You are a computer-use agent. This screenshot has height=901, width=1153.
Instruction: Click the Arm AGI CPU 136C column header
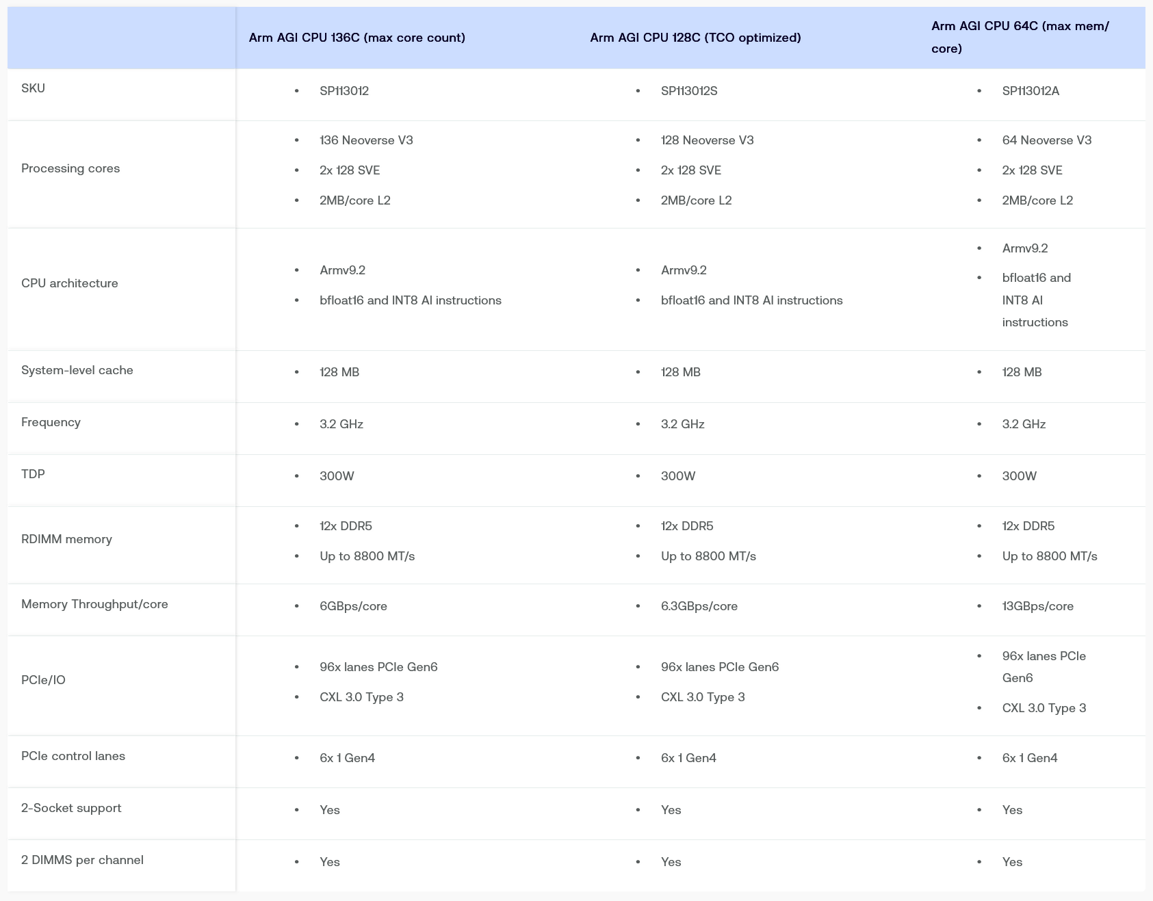(357, 38)
